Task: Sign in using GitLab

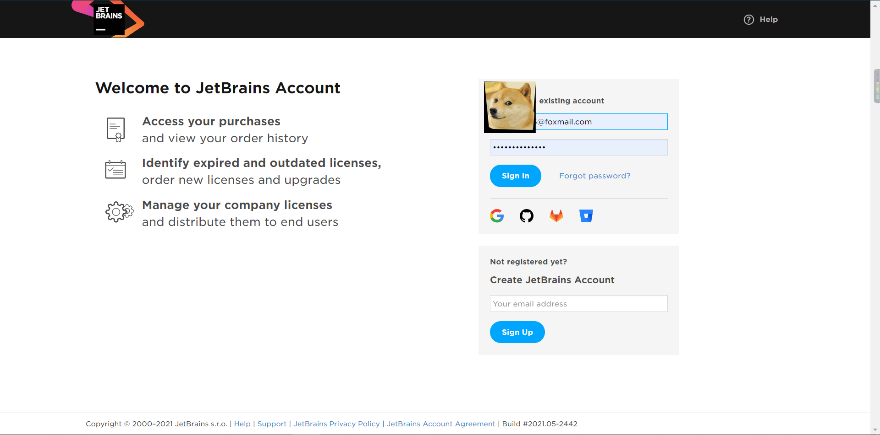Action: coord(556,215)
